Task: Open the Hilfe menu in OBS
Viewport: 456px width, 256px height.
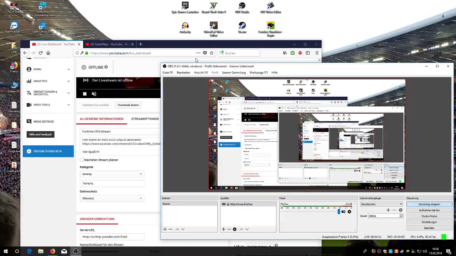Action: coord(274,73)
